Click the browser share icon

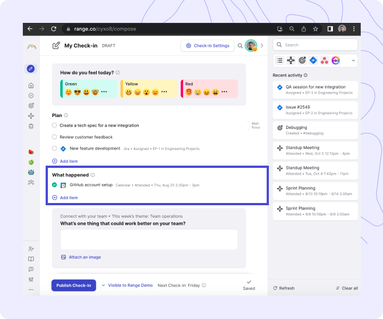point(303,29)
